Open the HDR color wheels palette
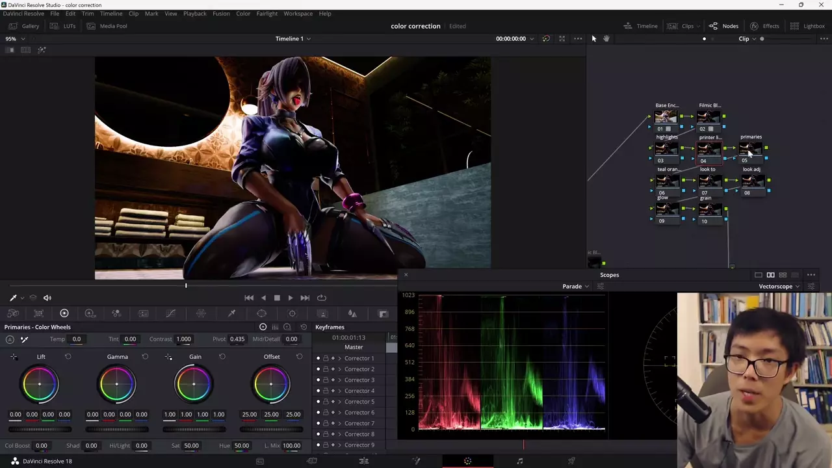Image resolution: width=832 pixels, height=468 pixels. coord(90,314)
